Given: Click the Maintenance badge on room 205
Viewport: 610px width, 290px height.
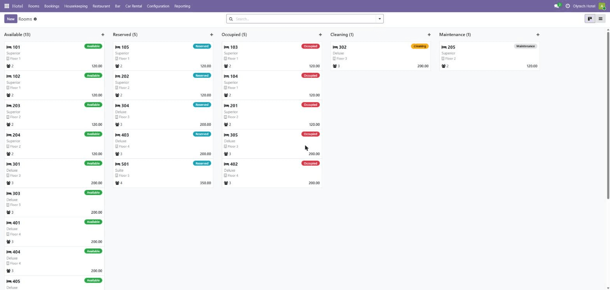Looking at the screenshot, I should pos(526,46).
